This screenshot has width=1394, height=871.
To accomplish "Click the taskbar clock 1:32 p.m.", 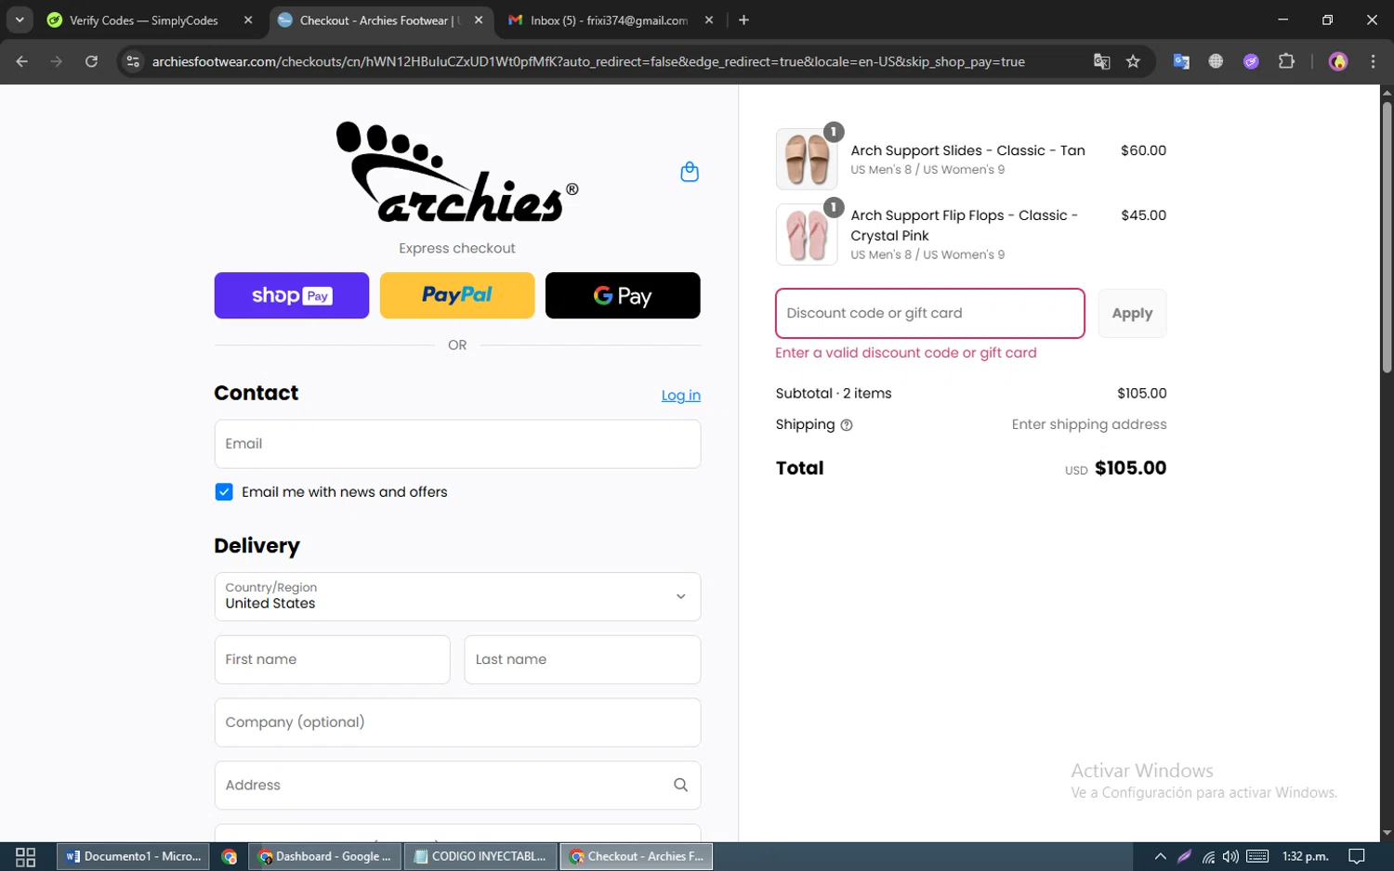I will pyautogui.click(x=1305, y=856).
